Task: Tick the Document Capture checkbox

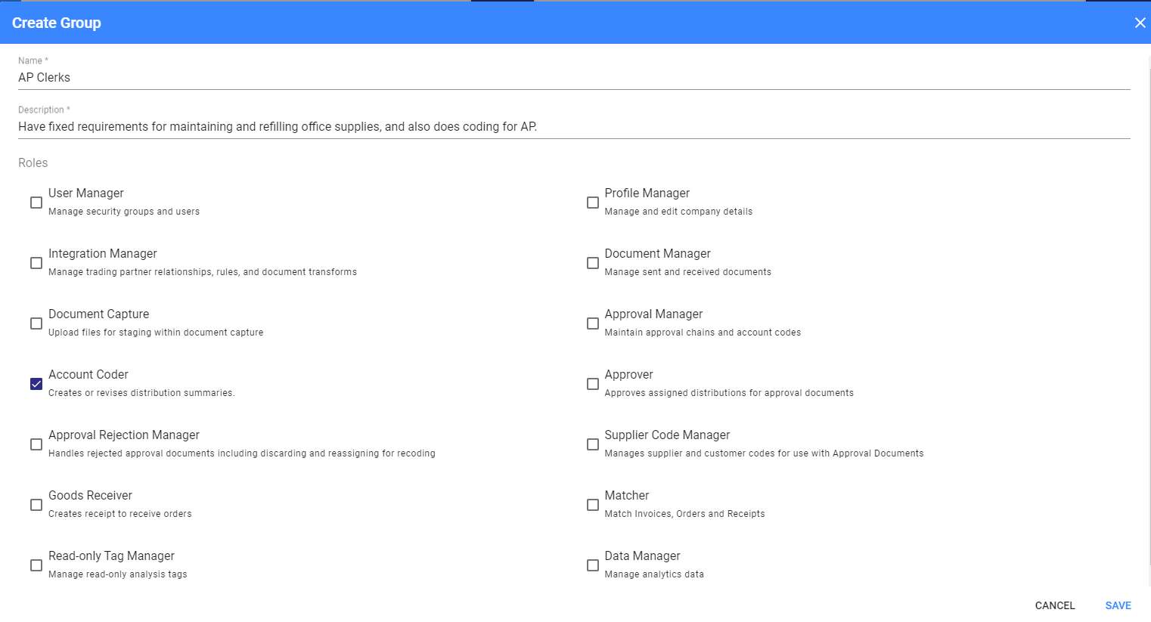Action: point(36,323)
